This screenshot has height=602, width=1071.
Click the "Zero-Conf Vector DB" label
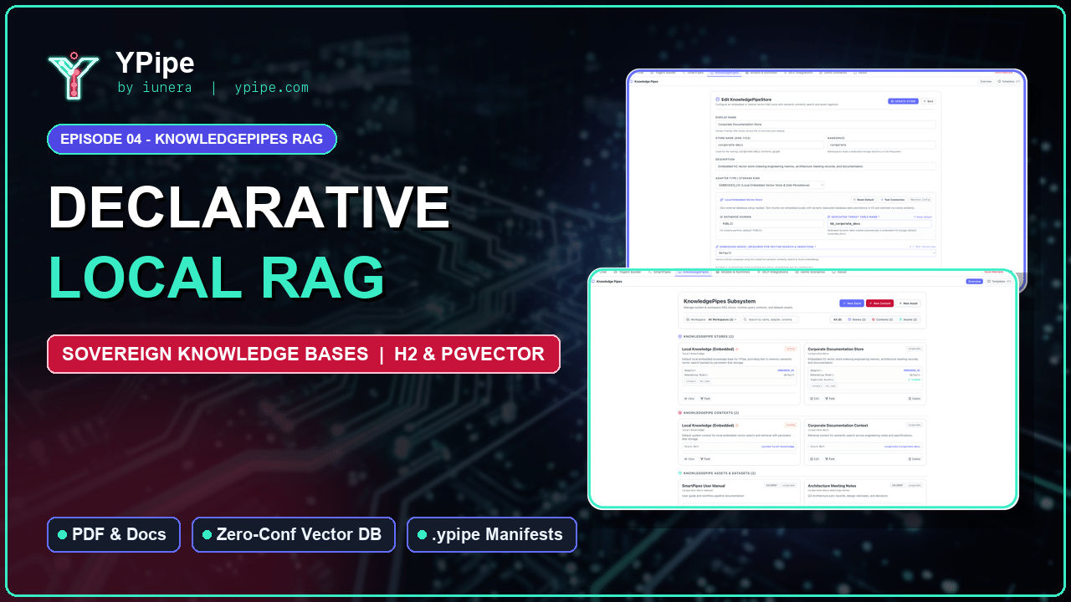(x=293, y=535)
